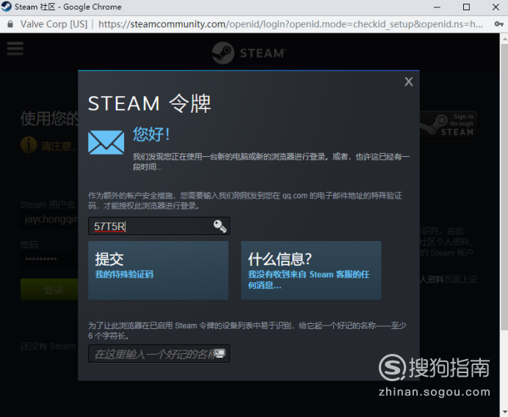Open the hamburger menu icon behind the dialog
This screenshot has width=508, height=417.
click(x=15, y=48)
